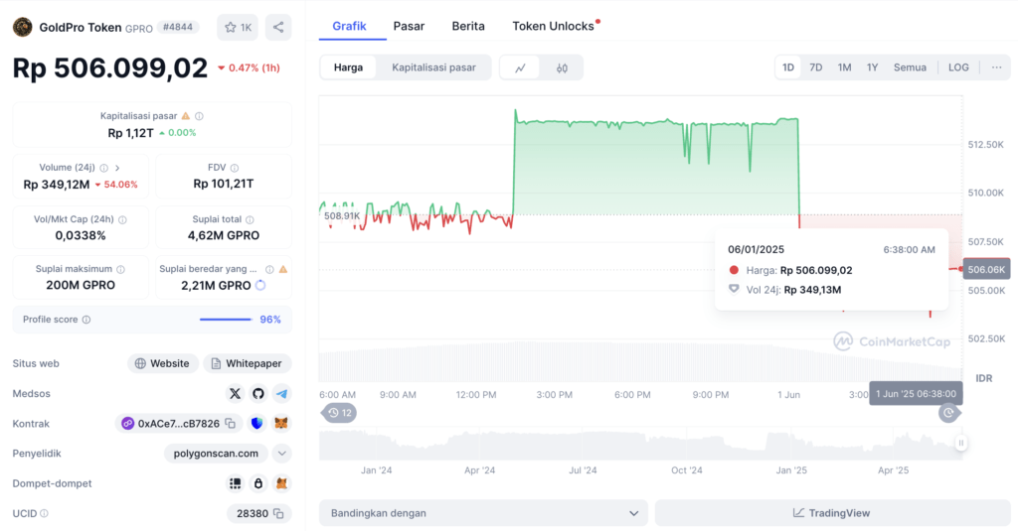1018x531 pixels.
Task: Switch to line chart view
Action: coord(520,67)
